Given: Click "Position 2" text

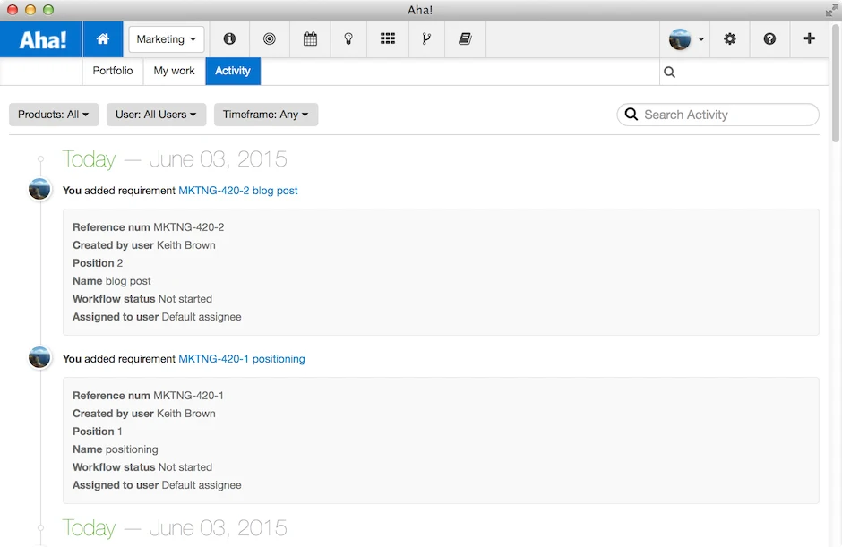Looking at the screenshot, I should pyautogui.click(x=98, y=263).
